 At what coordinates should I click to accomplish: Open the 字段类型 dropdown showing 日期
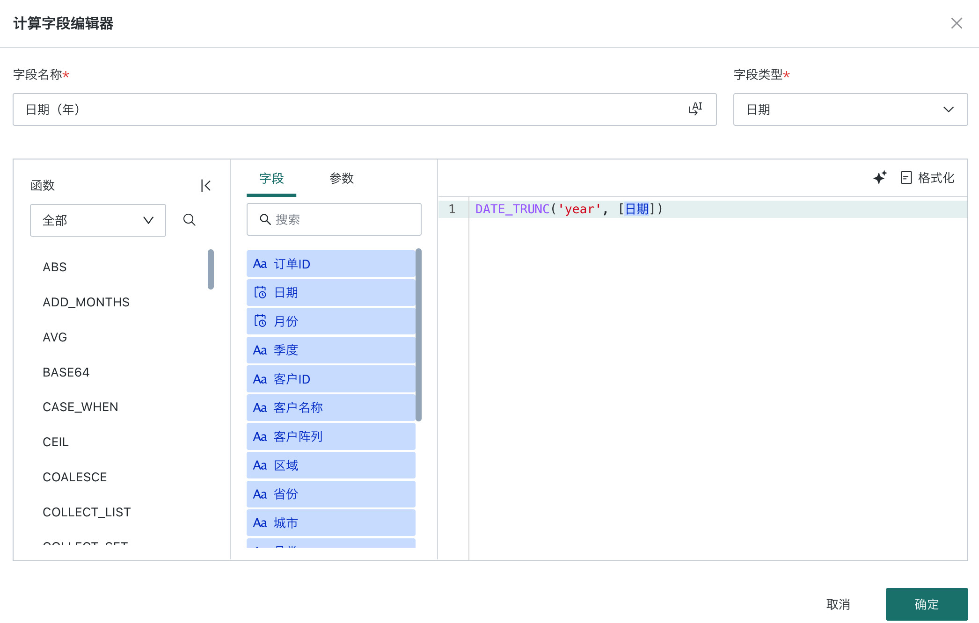(x=850, y=109)
